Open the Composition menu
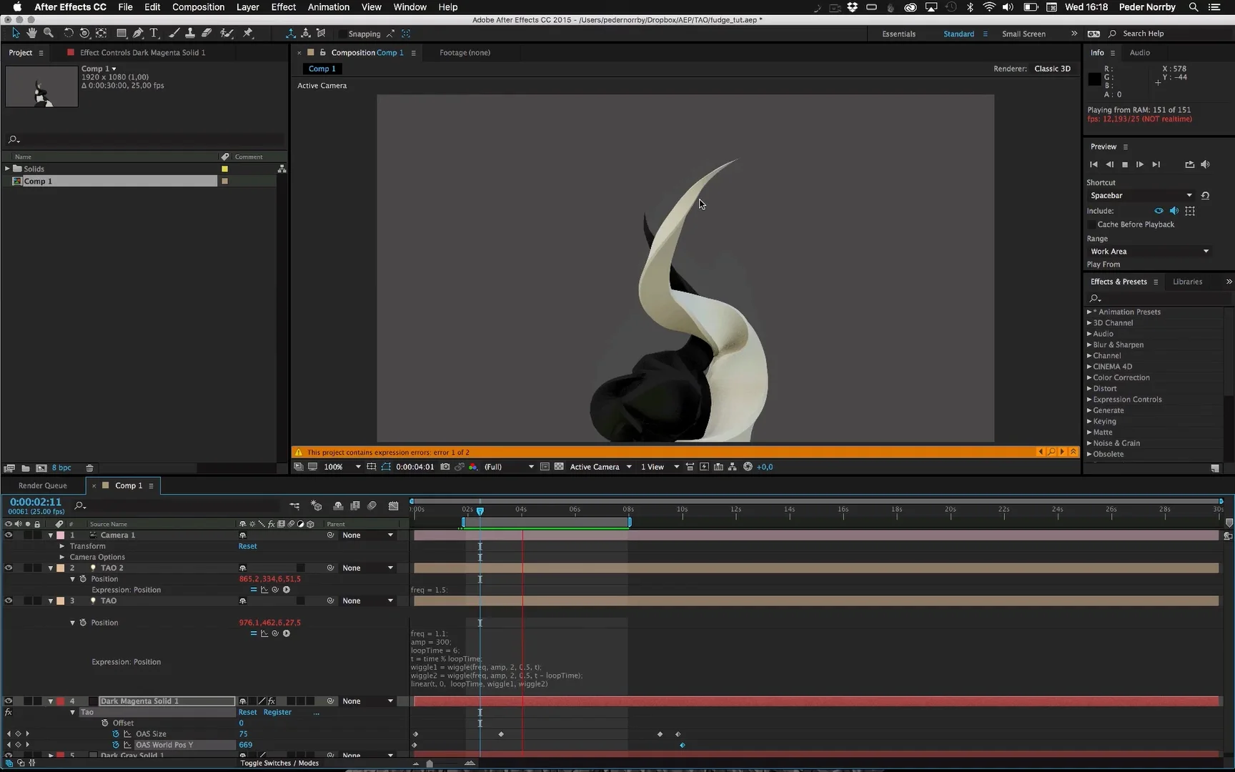Screen dimensions: 1235x772 198,7
